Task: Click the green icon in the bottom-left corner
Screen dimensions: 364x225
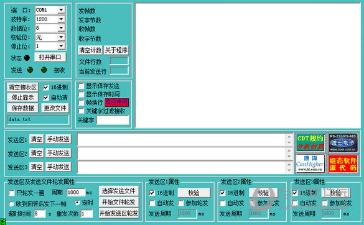Action: [2, 222]
